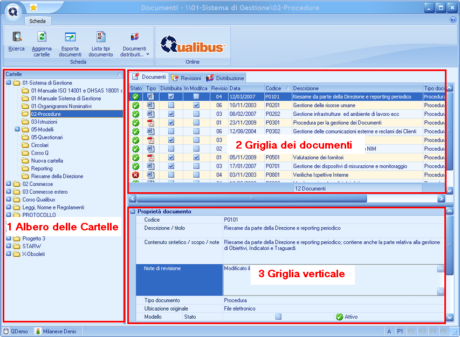The height and width of the screenshot is (337, 460).
Task: Toggle Distribuita checkbox for P0101 row
Action: (x=171, y=97)
